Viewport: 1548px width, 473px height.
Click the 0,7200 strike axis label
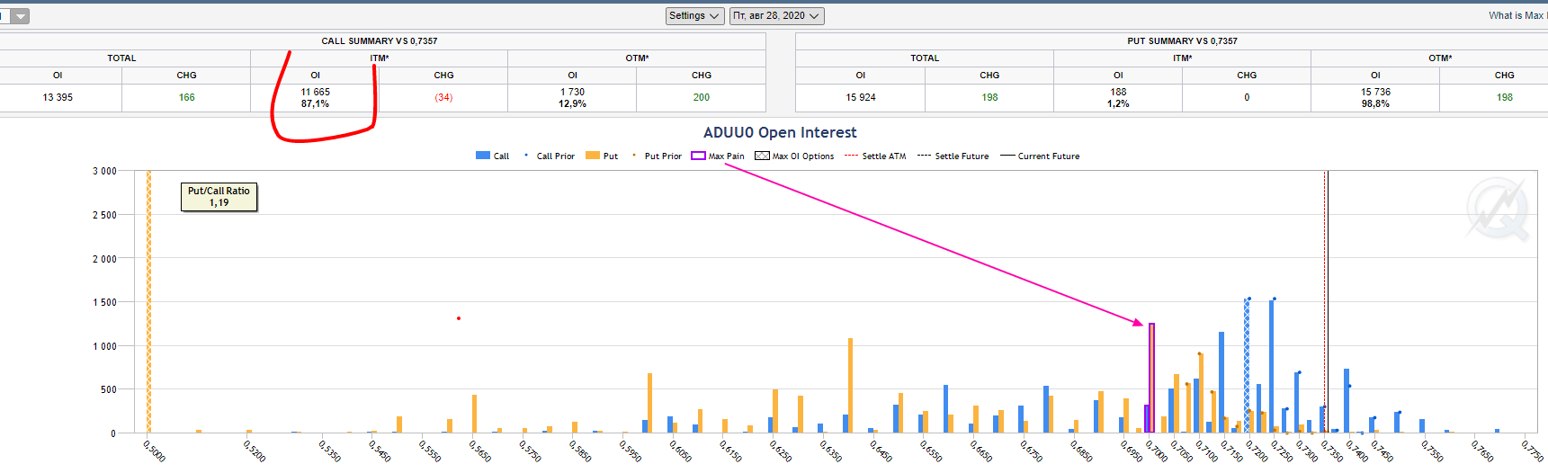tap(1257, 451)
